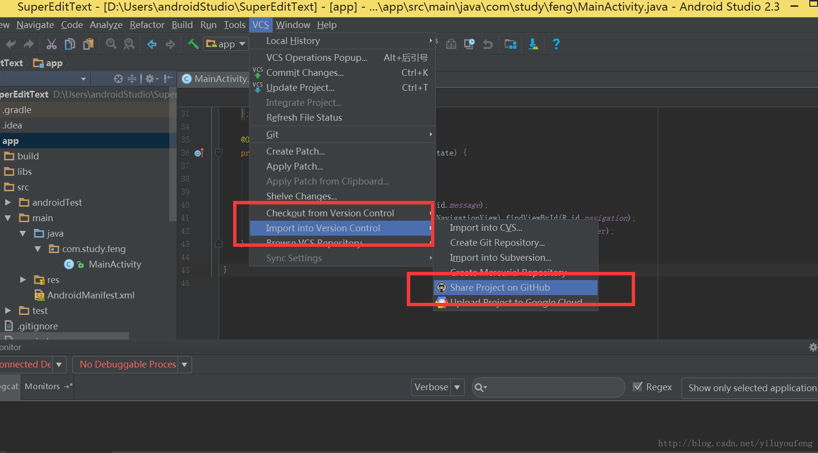Collapse the java folder

point(23,233)
